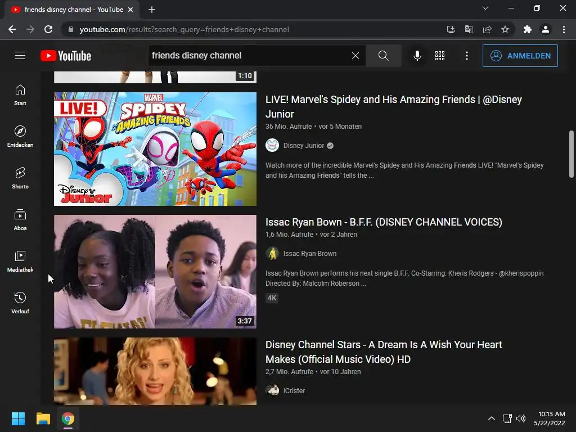This screenshot has width=576, height=432.
Task: Click the Disney Junior channel avatar
Action: click(x=272, y=146)
